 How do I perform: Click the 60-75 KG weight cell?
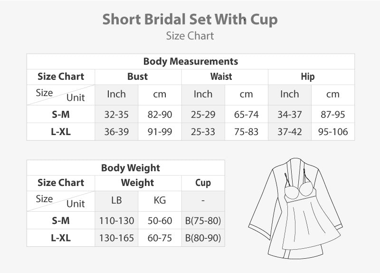tap(160, 238)
